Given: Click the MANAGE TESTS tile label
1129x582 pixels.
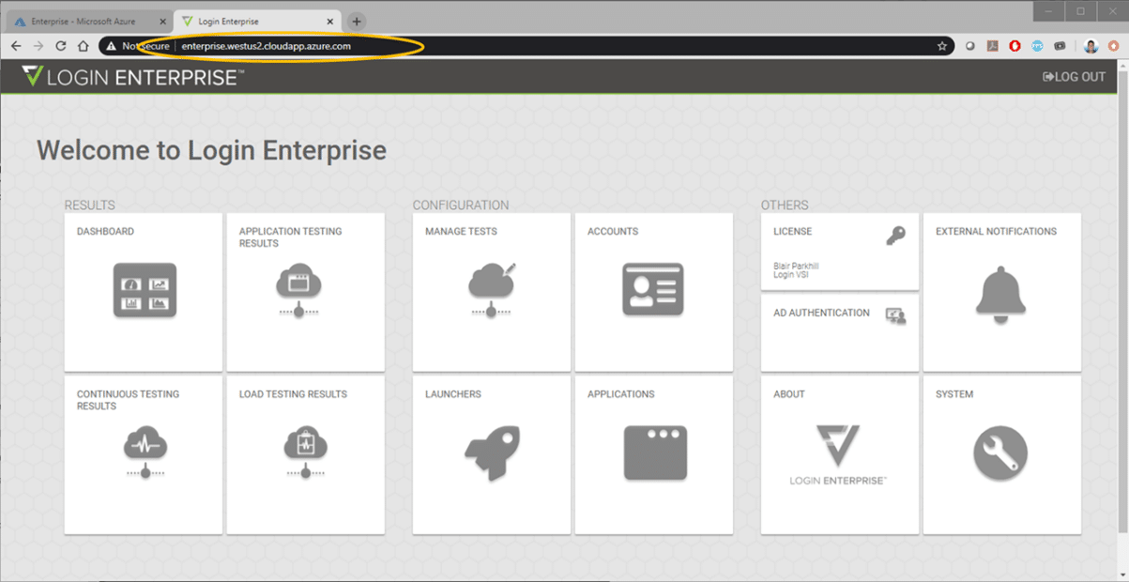Looking at the screenshot, I should tap(461, 231).
